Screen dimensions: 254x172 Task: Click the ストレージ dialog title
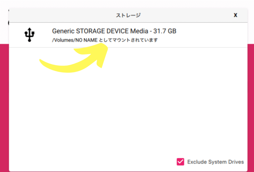pyautogui.click(x=128, y=15)
